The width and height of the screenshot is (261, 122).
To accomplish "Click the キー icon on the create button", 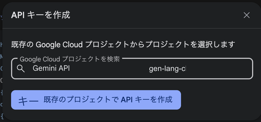I will click(x=28, y=100).
